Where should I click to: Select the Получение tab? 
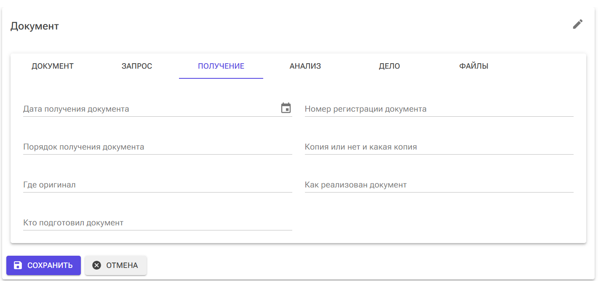pos(221,66)
